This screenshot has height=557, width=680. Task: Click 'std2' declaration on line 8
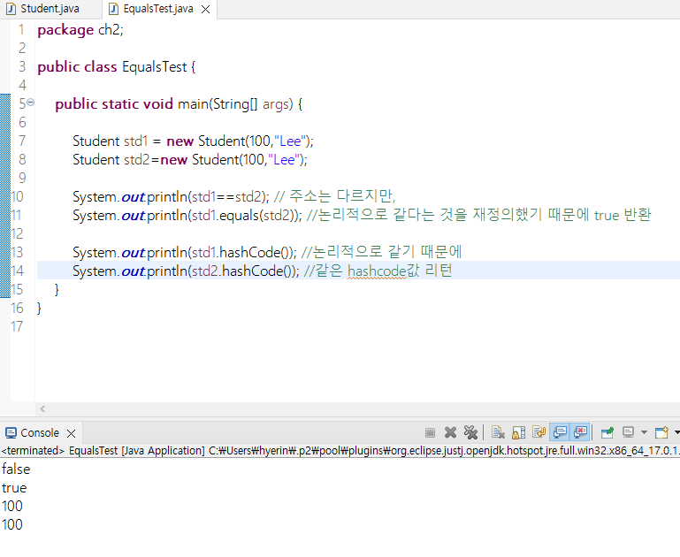point(136,159)
